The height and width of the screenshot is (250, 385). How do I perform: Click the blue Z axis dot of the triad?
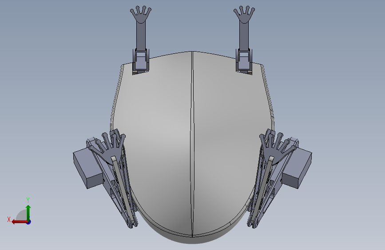29,222
